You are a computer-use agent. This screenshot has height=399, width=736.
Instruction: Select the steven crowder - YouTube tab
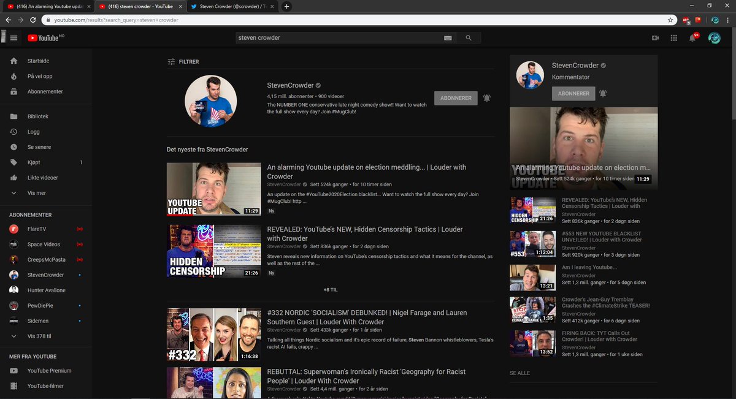[140, 6]
